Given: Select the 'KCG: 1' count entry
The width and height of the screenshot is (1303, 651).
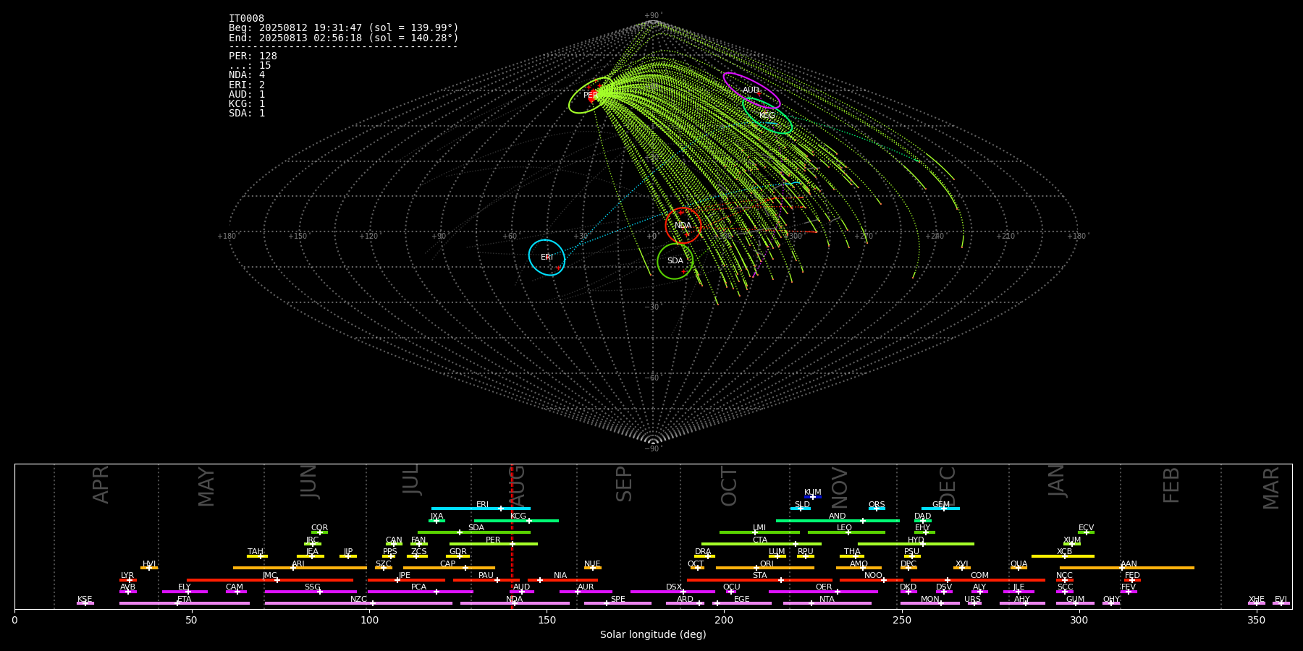Looking at the screenshot, I should (247, 104).
